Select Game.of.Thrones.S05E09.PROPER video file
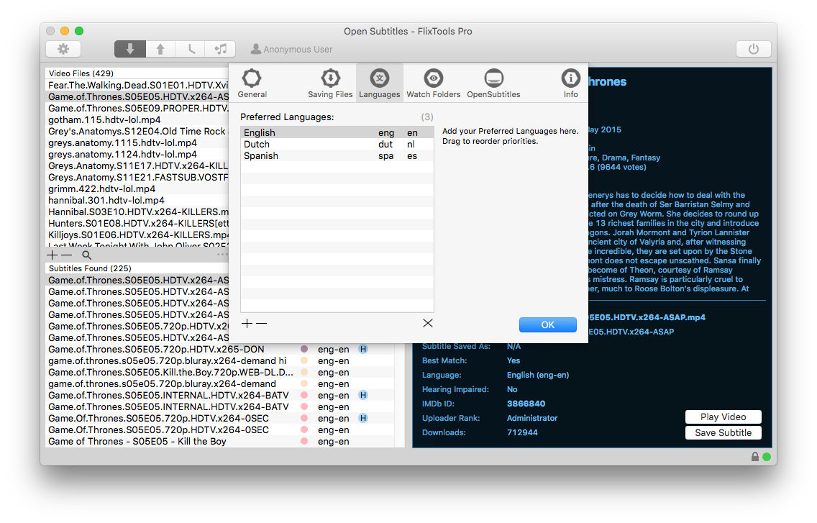The width and height of the screenshot is (817, 523). 137,108
